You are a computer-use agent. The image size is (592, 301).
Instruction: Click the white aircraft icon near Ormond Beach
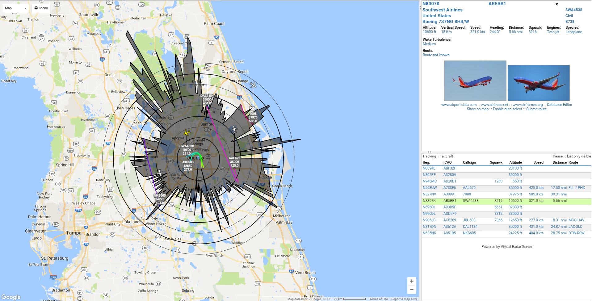coord(207,67)
